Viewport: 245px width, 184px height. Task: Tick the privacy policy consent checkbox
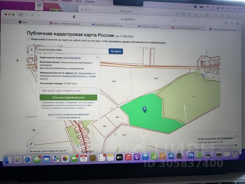point(41,105)
